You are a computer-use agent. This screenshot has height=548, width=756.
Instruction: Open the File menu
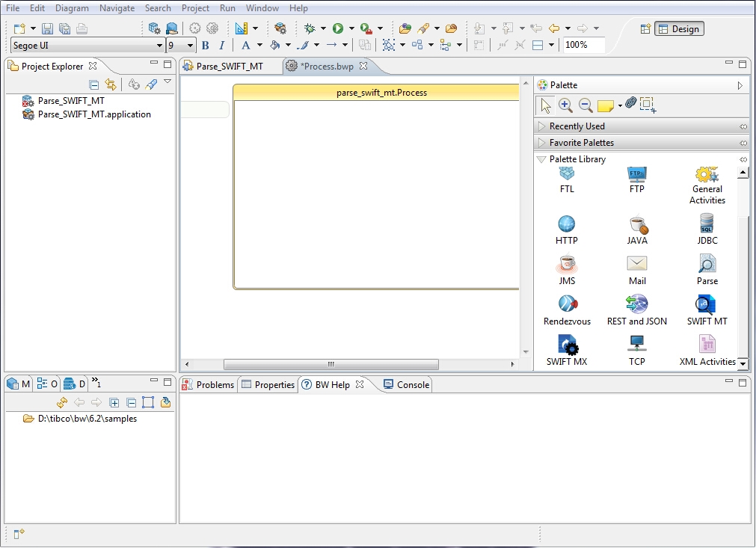[x=13, y=8]
